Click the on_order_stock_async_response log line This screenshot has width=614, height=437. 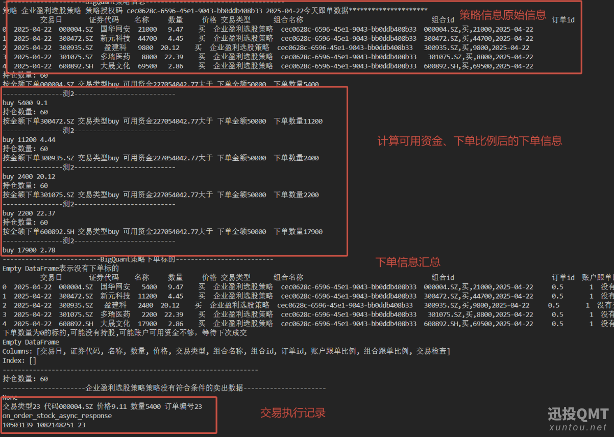(x=57, y=416)
